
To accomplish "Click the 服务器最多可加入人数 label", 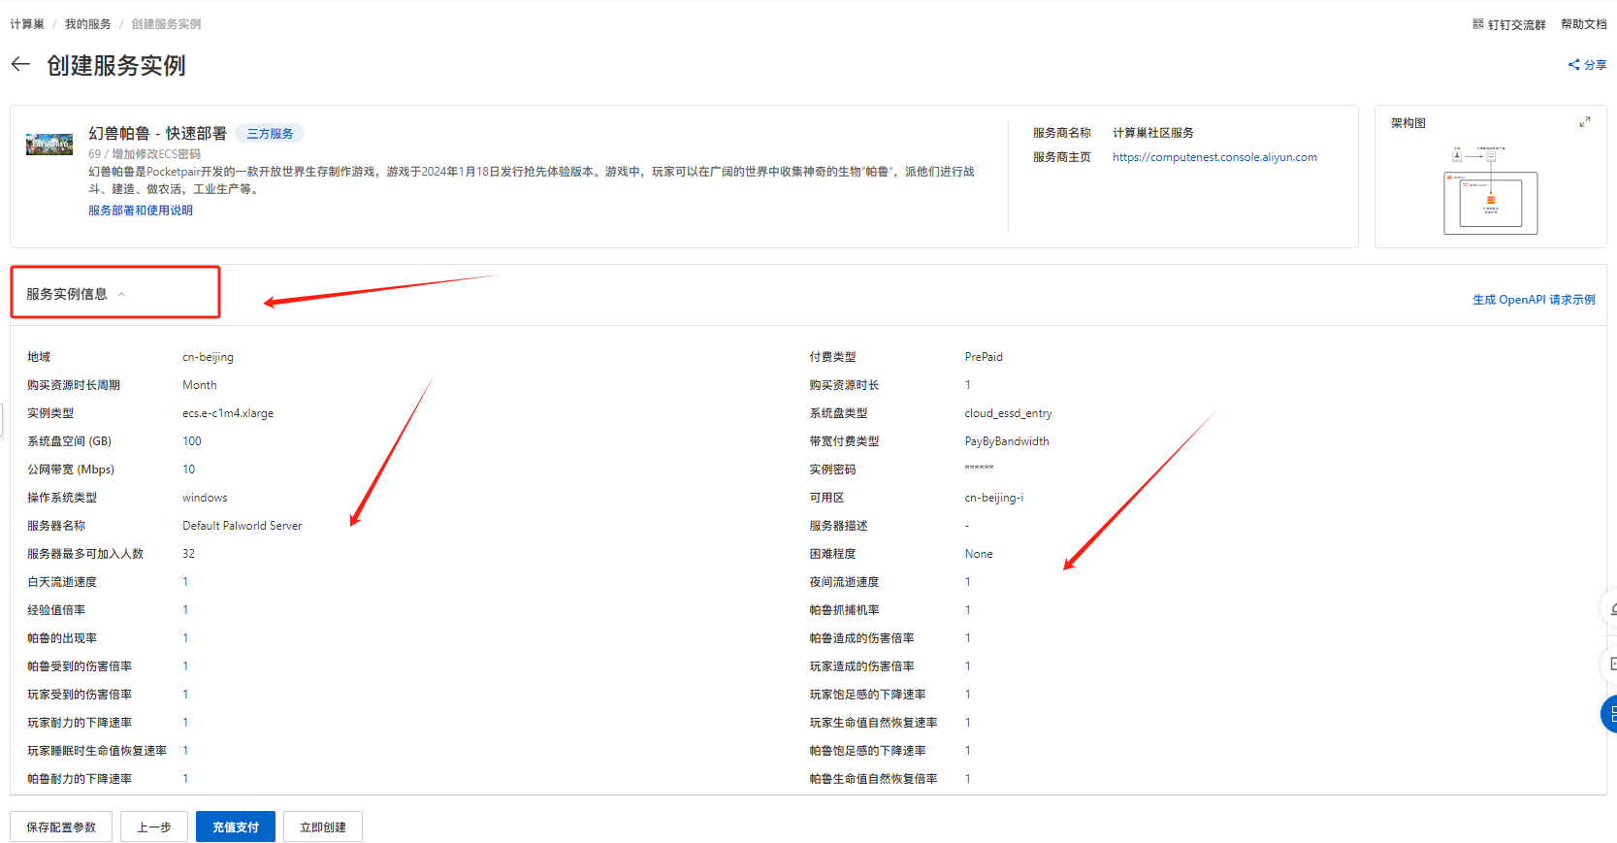I will click(85, 554).
